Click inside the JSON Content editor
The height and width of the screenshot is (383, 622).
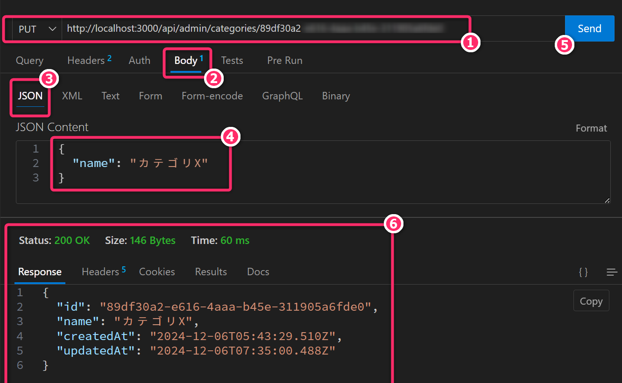(374, 173)
